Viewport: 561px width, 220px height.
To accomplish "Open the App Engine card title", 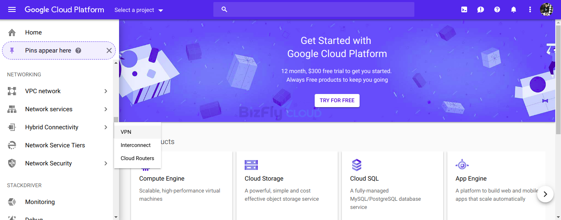I will tap(471, 179).
